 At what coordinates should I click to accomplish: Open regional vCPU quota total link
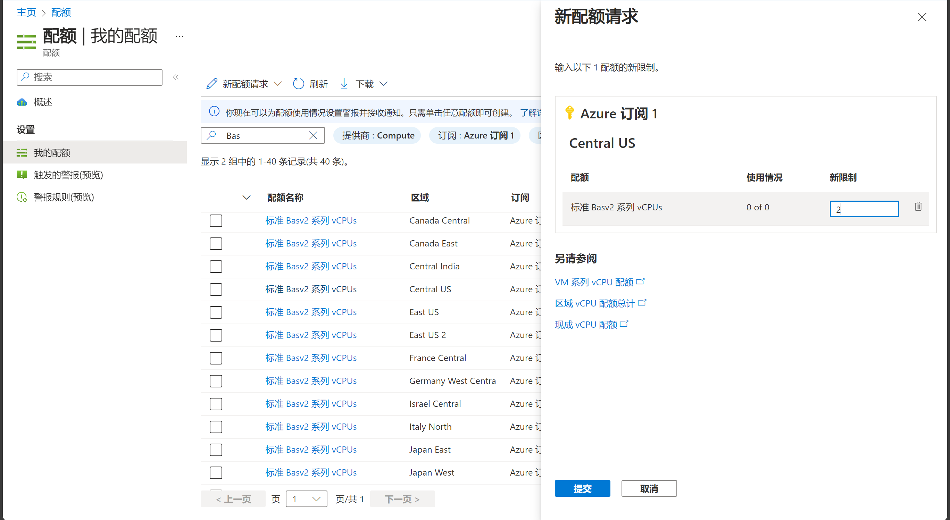click(595, 303)
